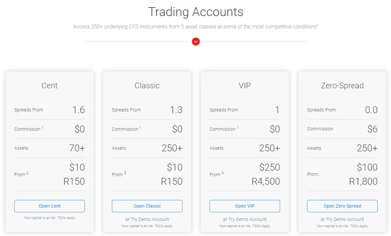Try Demo Account under Classic
391x236 pixels.
tap(150, 219)
